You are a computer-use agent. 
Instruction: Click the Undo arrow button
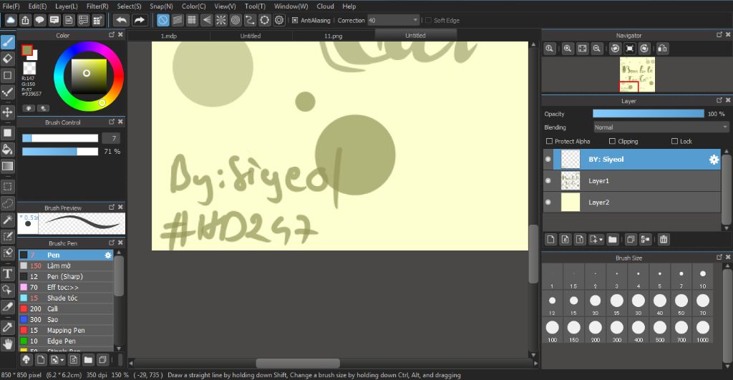pyautogui.click(x=121, y=20)
